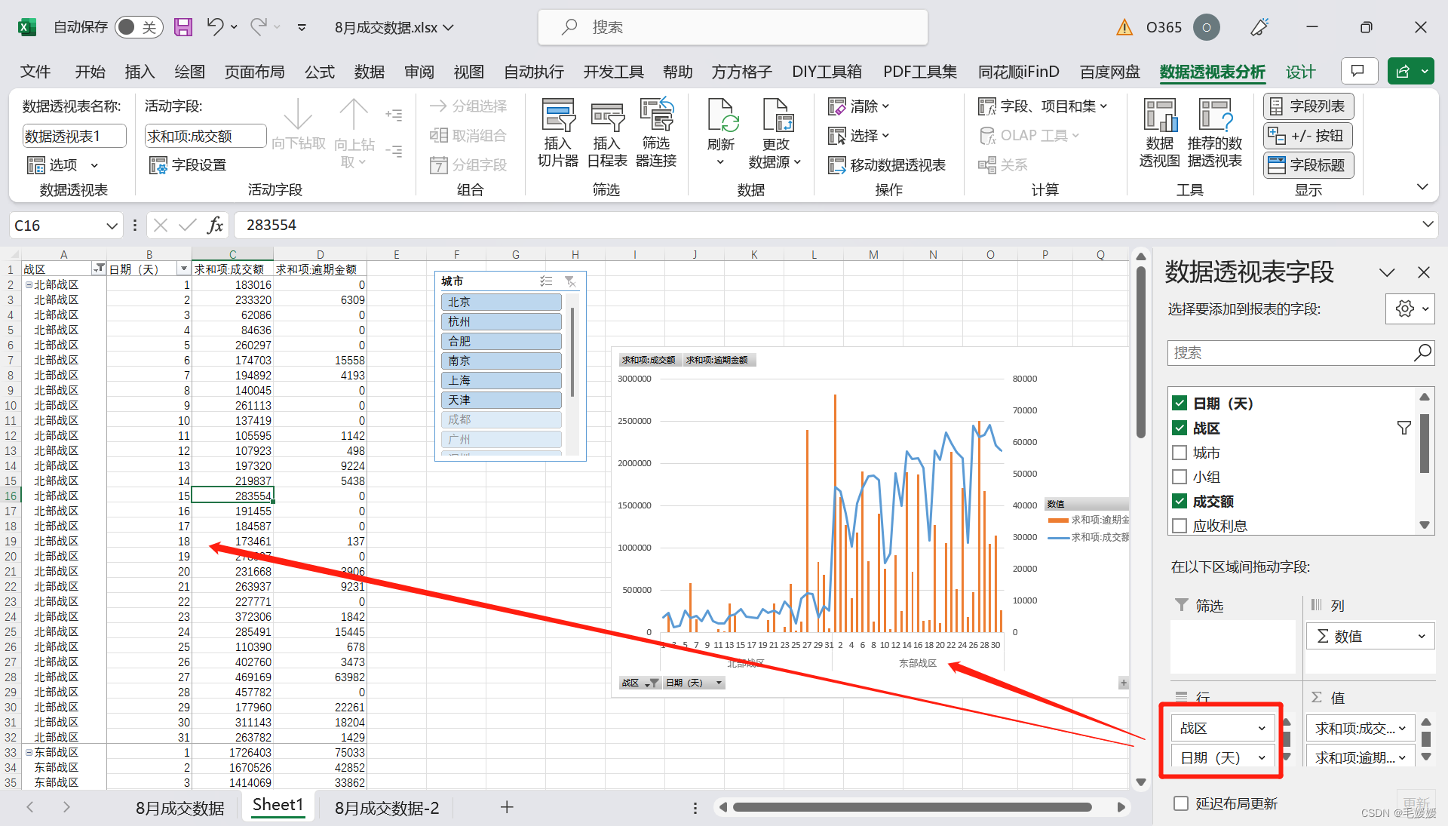Collapse the 北部战区 group
1448x826 pixels.
[29, 284]
